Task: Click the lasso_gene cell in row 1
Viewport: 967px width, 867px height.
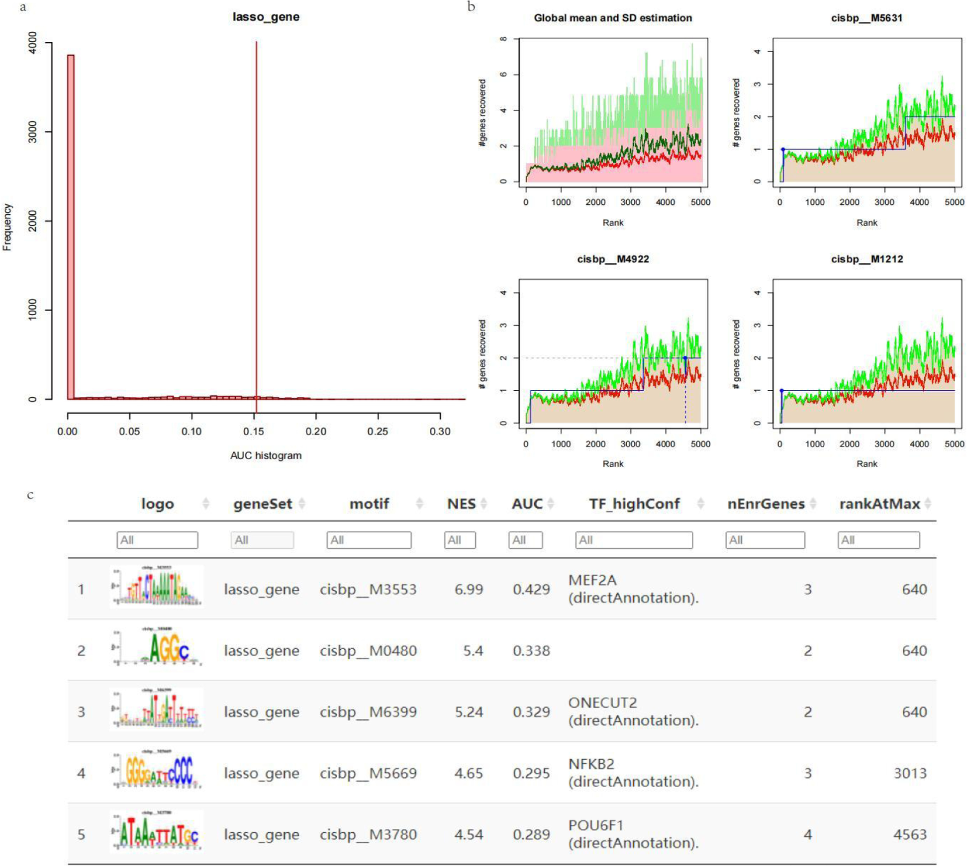Action: [262, 590]
